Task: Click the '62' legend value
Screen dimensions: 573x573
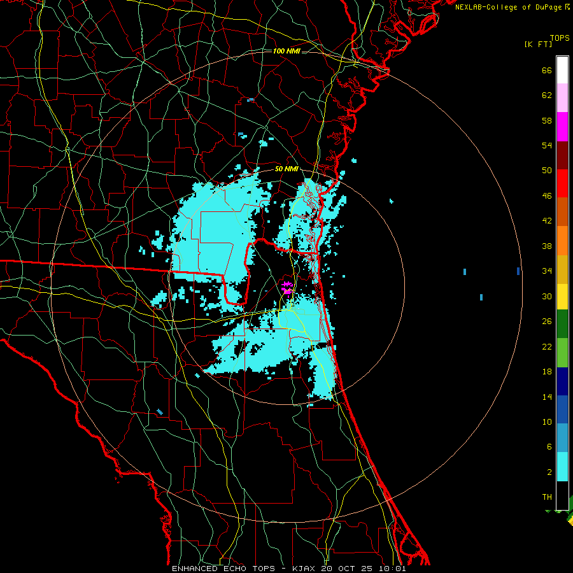Action: click(547, 95)
